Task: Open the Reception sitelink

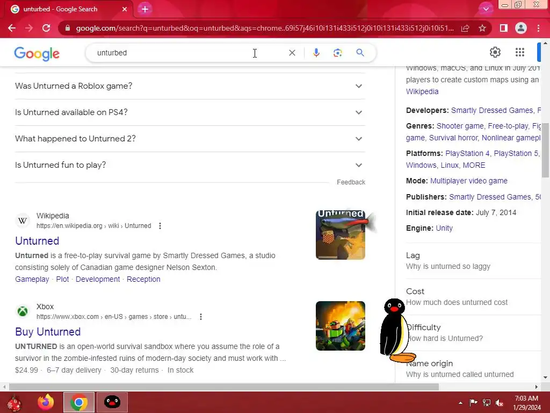Action: tap(143, 279)
